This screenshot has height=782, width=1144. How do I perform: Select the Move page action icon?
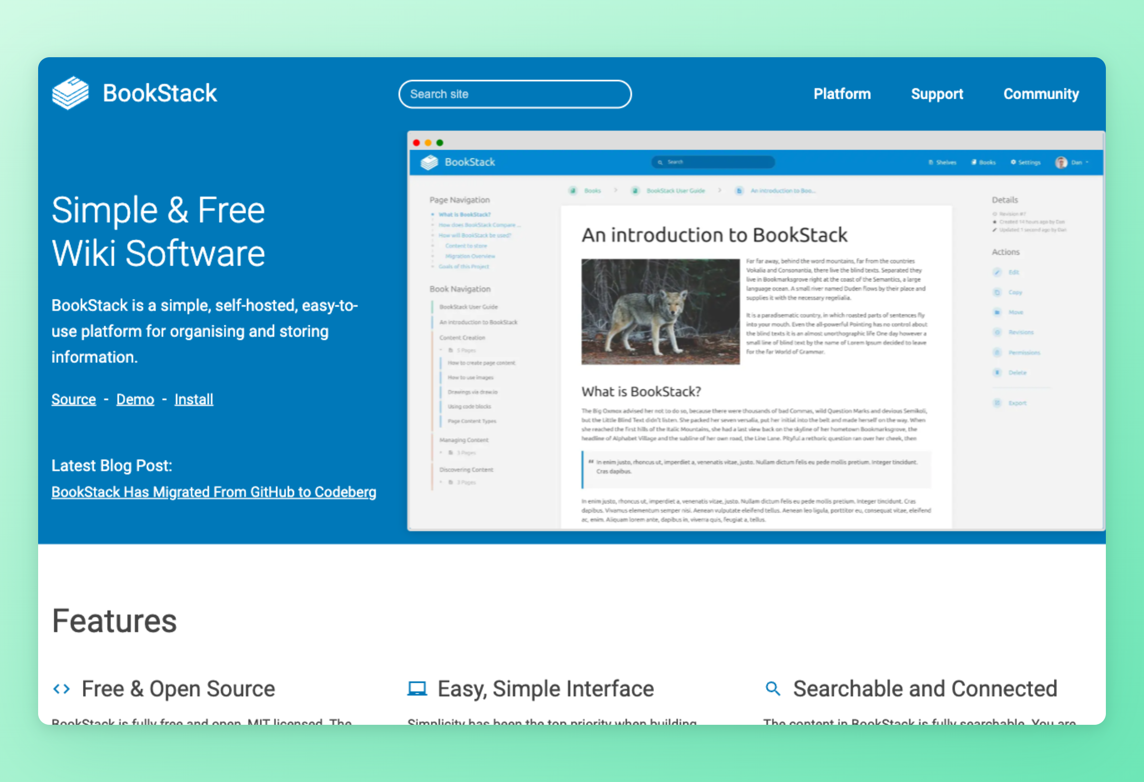(x=997, y=313)
